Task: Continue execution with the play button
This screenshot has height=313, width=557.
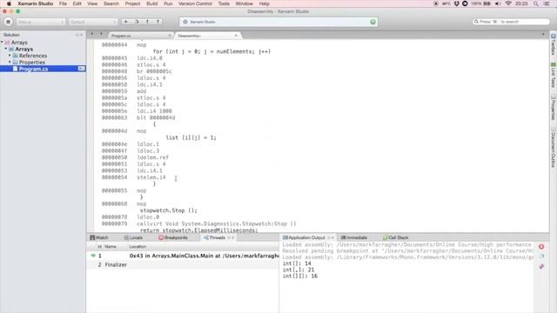Action: tap(125, 22)
